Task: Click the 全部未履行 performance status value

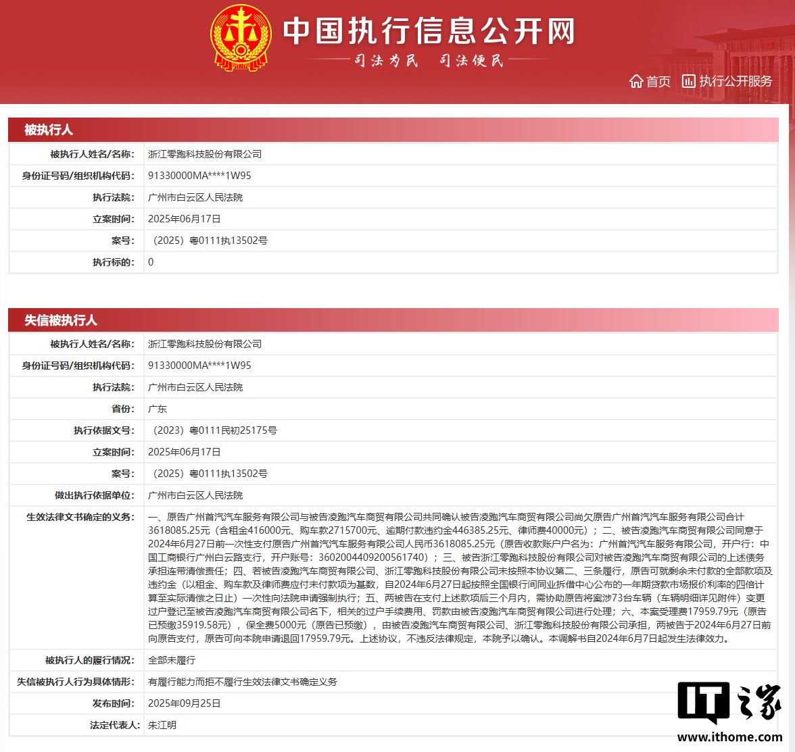Action: pyautogui.click(x=172, y=660)
